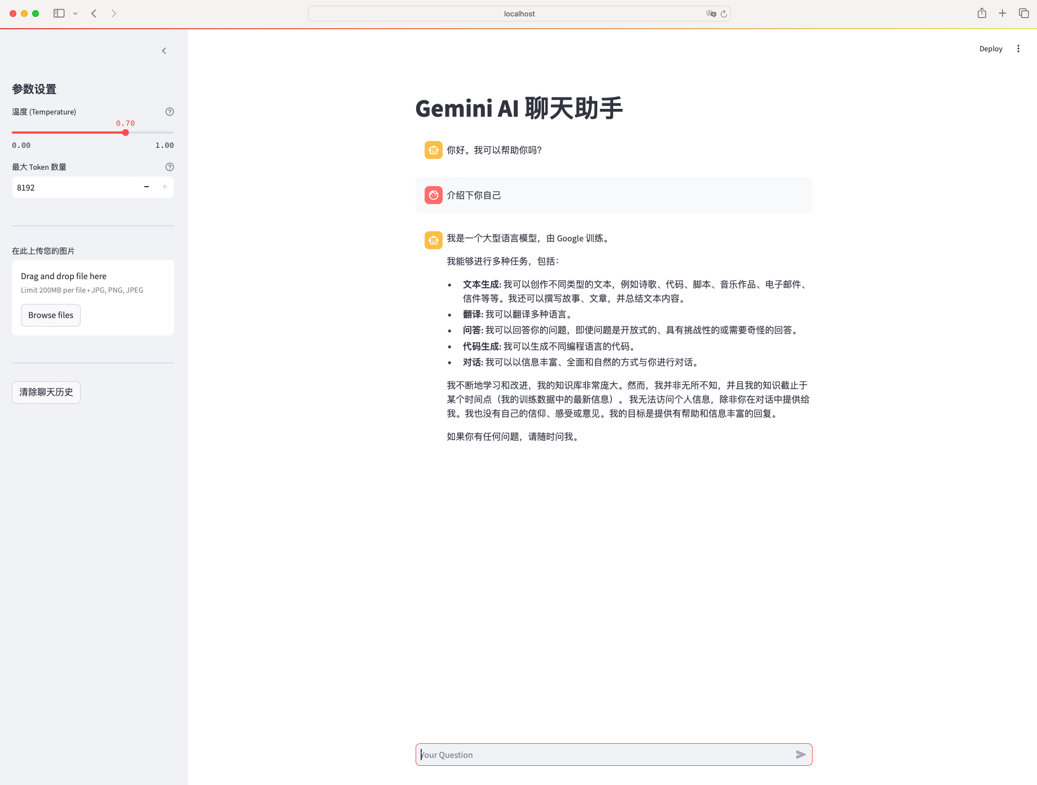Go forward with Safari forward arrow
This screenshot has width=1037, height=785.
[114, 14]
